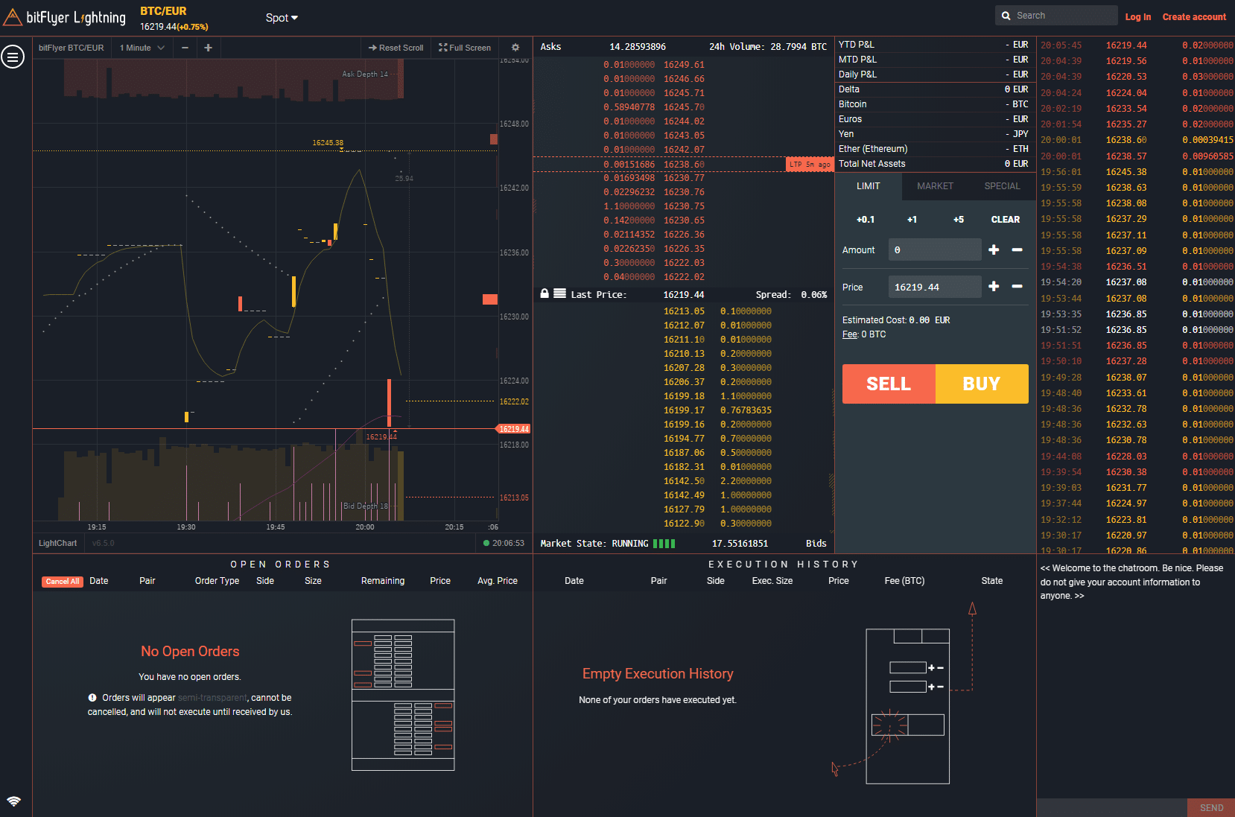The height and width of the screenshot is (817, 1235).
Task: Click the Estimated Cost value
Action: coord(930,320)
